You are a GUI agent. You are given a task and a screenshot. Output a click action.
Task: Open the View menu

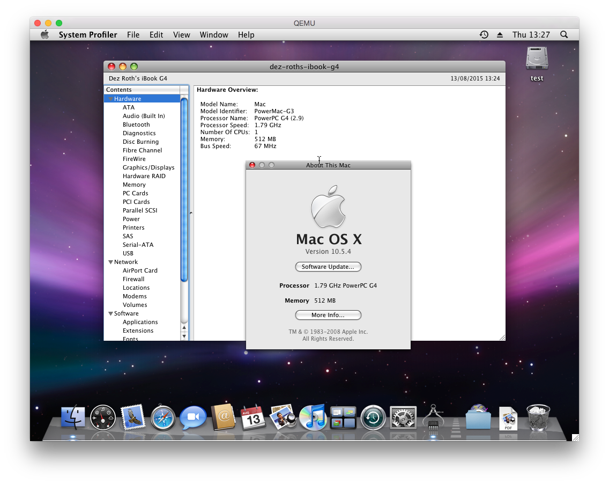(x=181, y=35)
